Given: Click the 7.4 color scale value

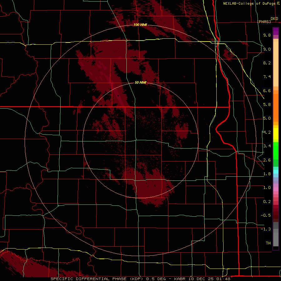Looking at the screenshot, I should click(267, 77).
